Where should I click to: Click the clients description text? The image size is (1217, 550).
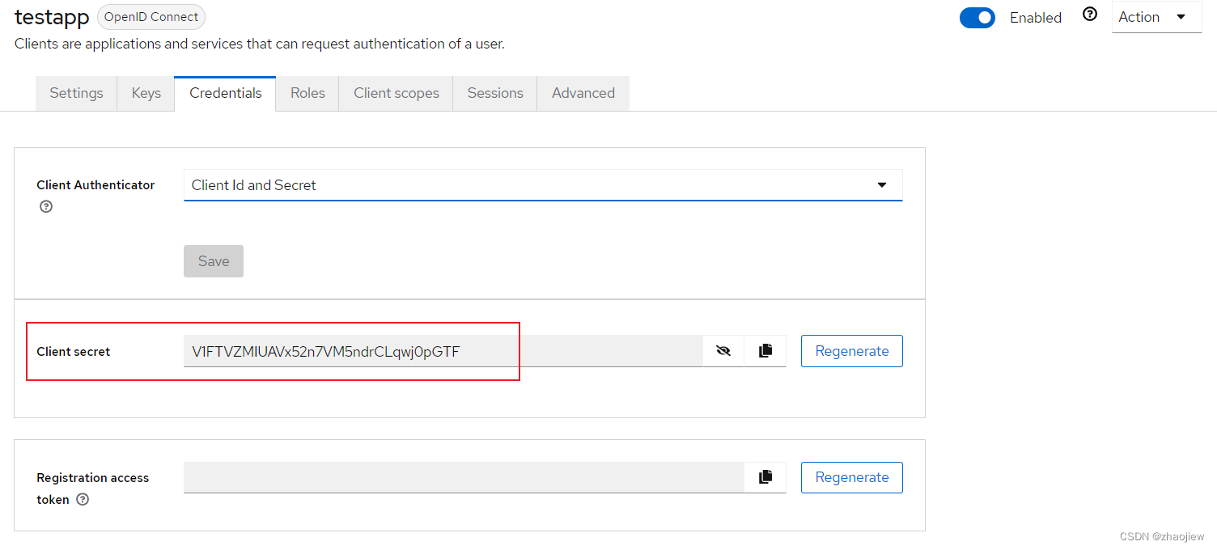(260, 44)
